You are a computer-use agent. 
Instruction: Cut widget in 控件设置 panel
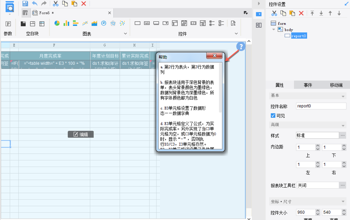(x=274, y=13)
